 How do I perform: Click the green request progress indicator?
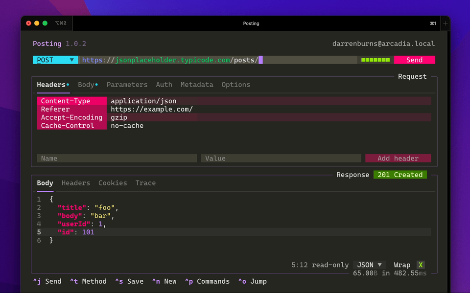[376, 60]
